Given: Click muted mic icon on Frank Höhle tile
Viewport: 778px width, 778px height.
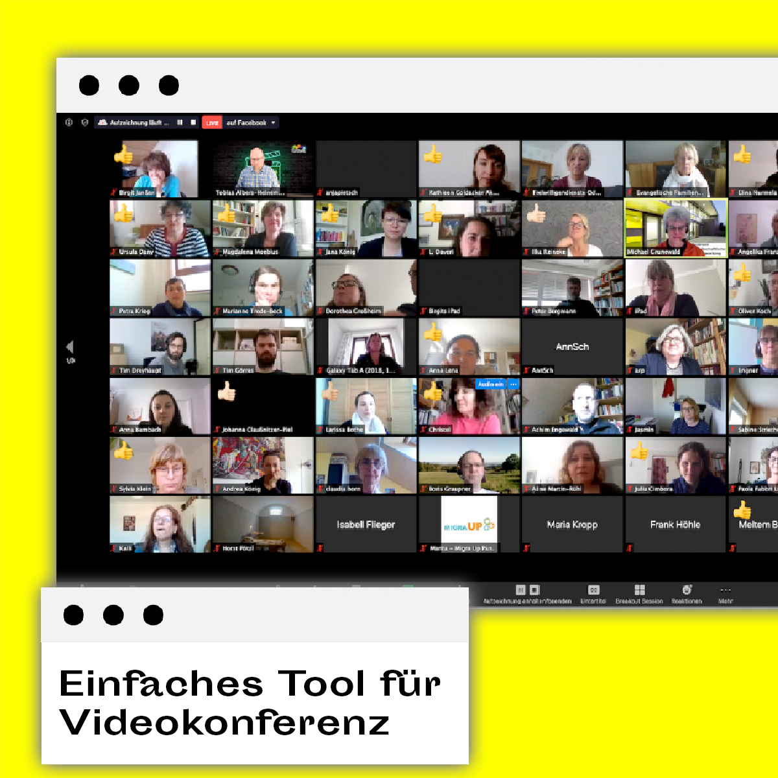Looking at the screenshot, I should coord(630,548).
